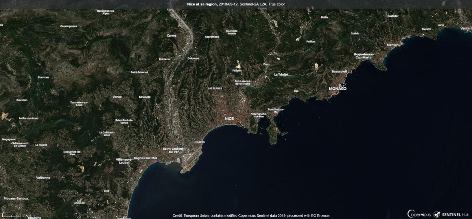Click the Beausoleil label
The height and width of the screenshot is (219, 472).
point(339,71)
